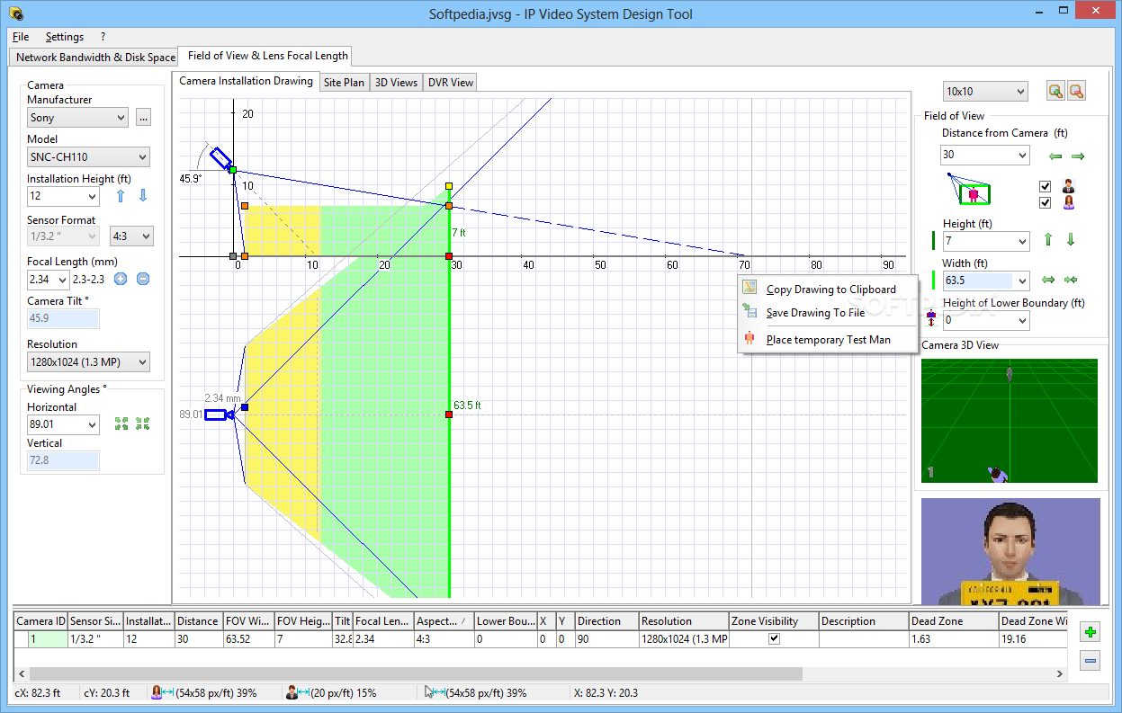Decrease focal length with minus icon
The image size is (1122, 713).
pos(142,279)
